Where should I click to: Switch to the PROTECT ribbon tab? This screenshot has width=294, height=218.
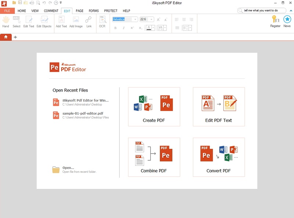tap(111, 11)
